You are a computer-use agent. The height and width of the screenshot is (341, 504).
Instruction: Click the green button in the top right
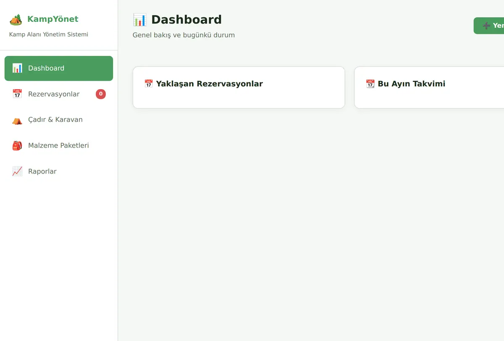[x=489, y=26]
